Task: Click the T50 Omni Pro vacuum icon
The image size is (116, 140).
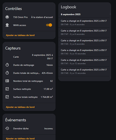Action: click(x=7, y=17)
